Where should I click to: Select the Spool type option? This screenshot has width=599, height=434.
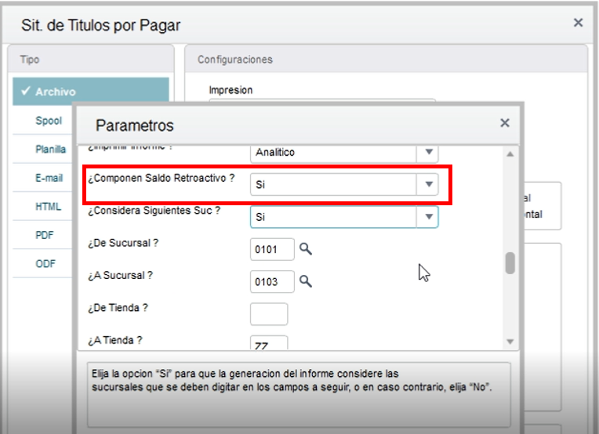tap(49, 121)
